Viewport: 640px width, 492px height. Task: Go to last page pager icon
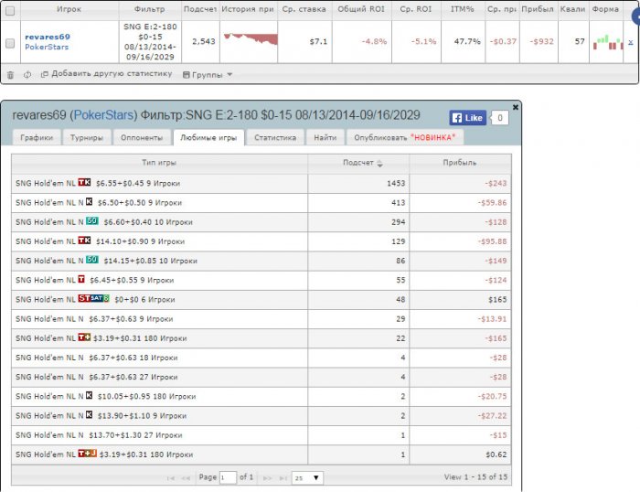tap(283, 477)
